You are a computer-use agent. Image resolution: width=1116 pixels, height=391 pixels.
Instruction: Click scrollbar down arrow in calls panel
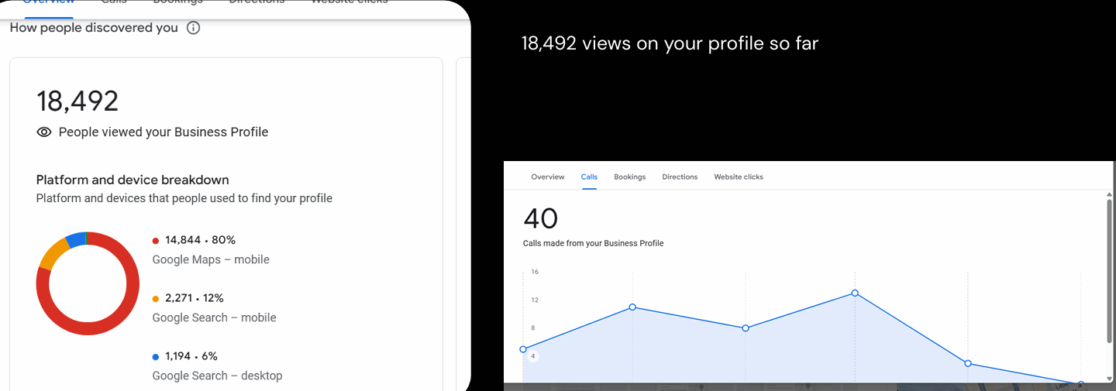1110,380
